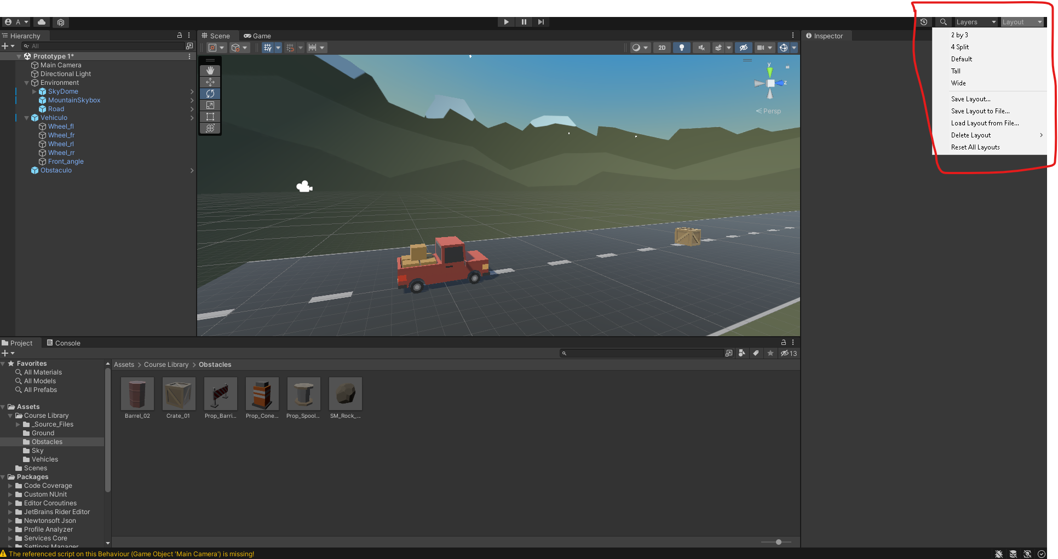
Task: Click the Project icon size slider
Action: 778,542
